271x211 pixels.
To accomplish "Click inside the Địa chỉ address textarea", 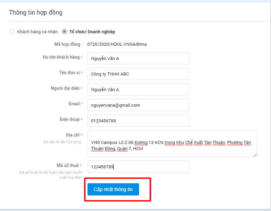I will tap(172, 144).
